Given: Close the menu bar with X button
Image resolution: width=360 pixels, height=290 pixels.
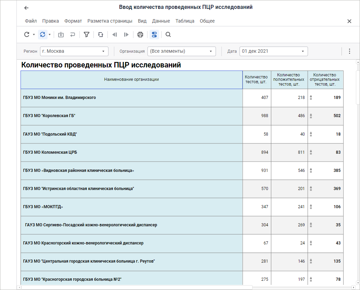Looking at the screenshot, I should coord(349,21).
